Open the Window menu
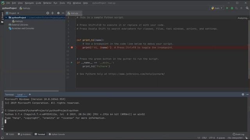 (x=77, y=3)
